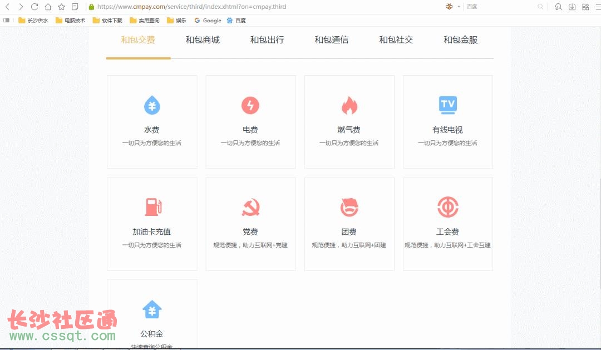Expand the search engine selector arrow
Image resolution: width=601 pixels, height=350 pixels.
pos(459,7)
